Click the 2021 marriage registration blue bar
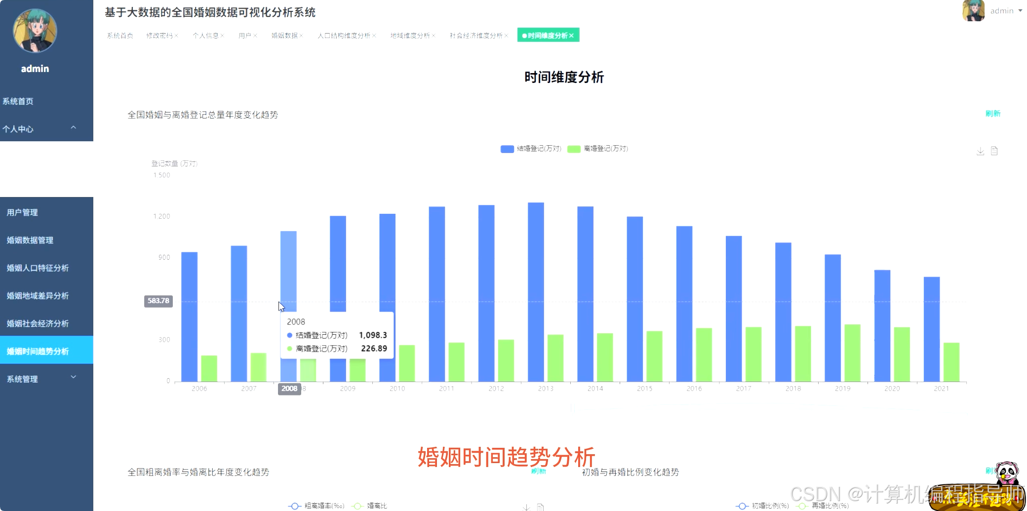1027x511 pixels. (932, 329)
